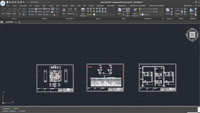Open the Insert ribbon tab
Viewport: 200px width, 113px height.
pos(15,6)
